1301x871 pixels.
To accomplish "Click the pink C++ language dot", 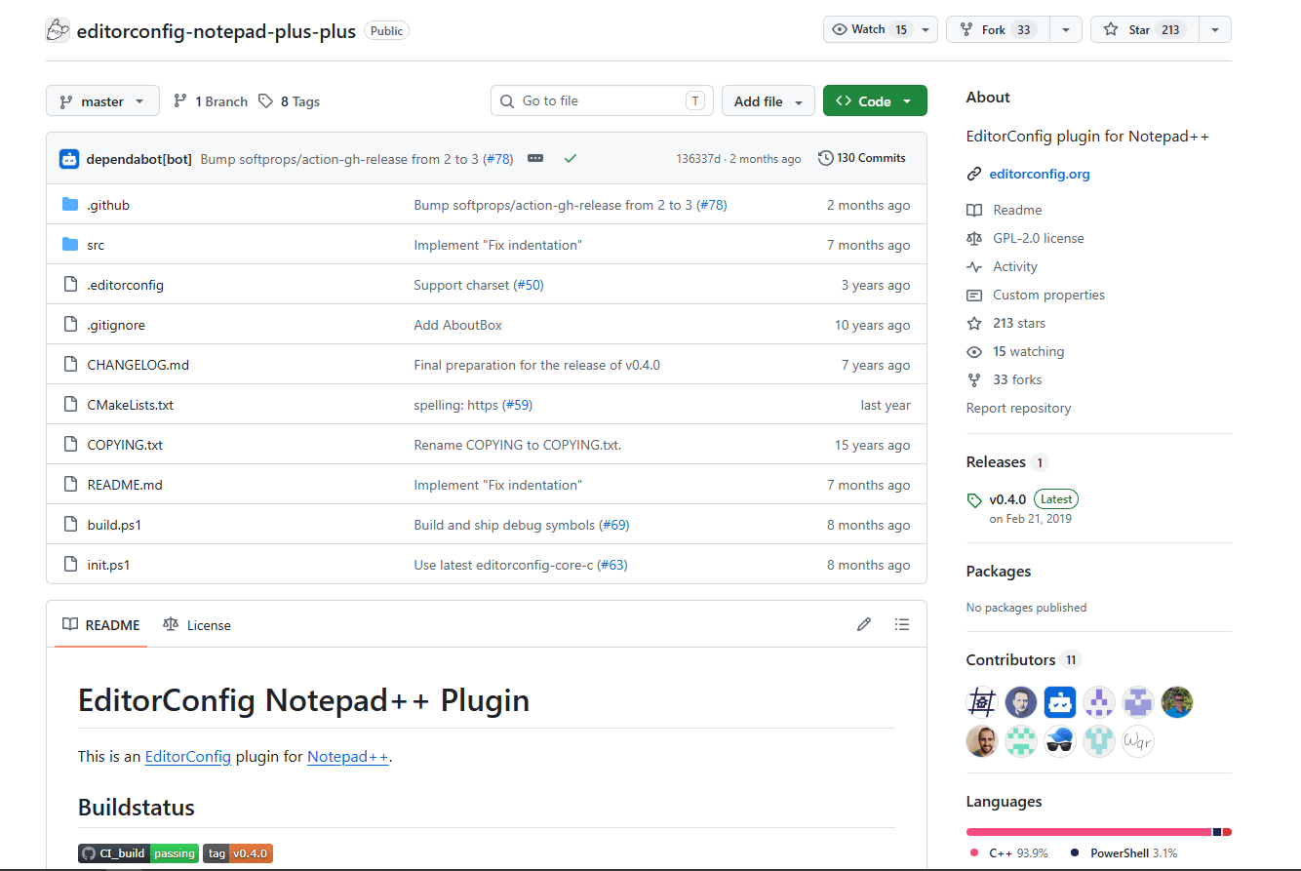I will pos(974,853).
